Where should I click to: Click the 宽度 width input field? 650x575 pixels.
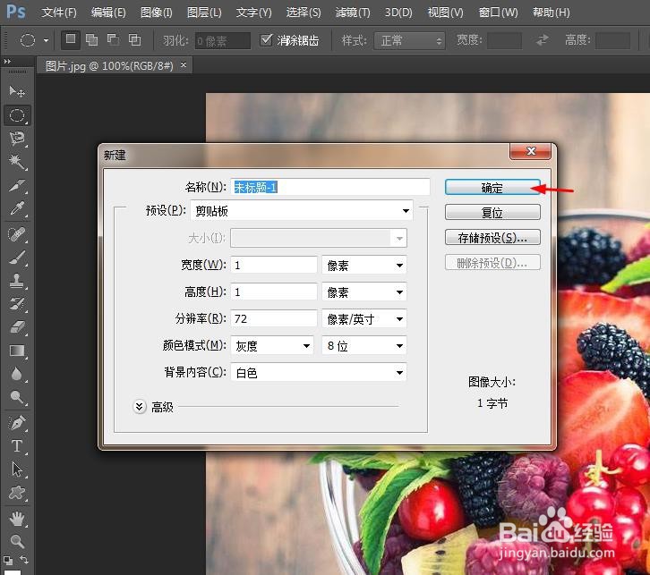coord(274,265)
